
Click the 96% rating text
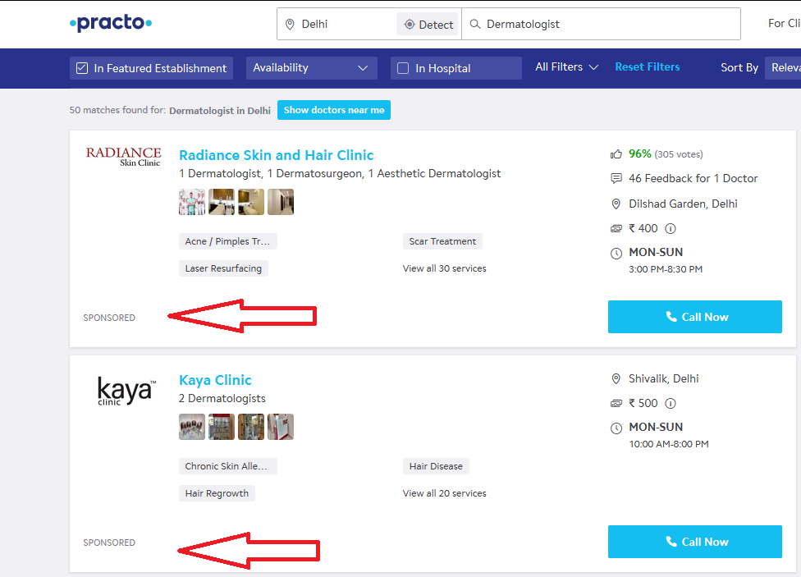639,153
